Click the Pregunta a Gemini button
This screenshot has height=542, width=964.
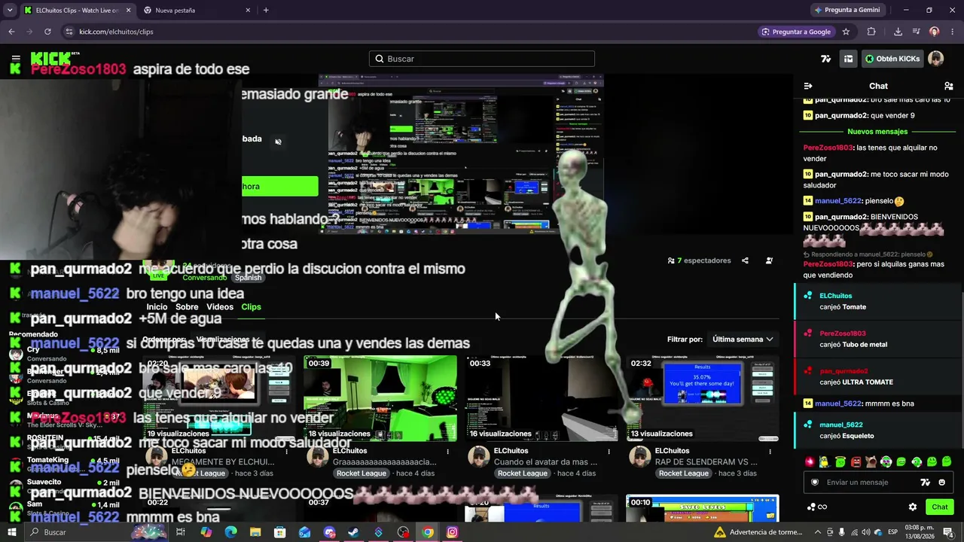tap(847, 10)
